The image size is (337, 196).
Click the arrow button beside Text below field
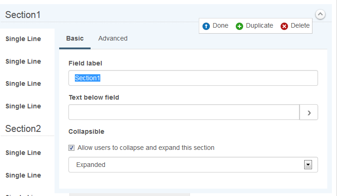pyautogui.click(x=309, y=112)
